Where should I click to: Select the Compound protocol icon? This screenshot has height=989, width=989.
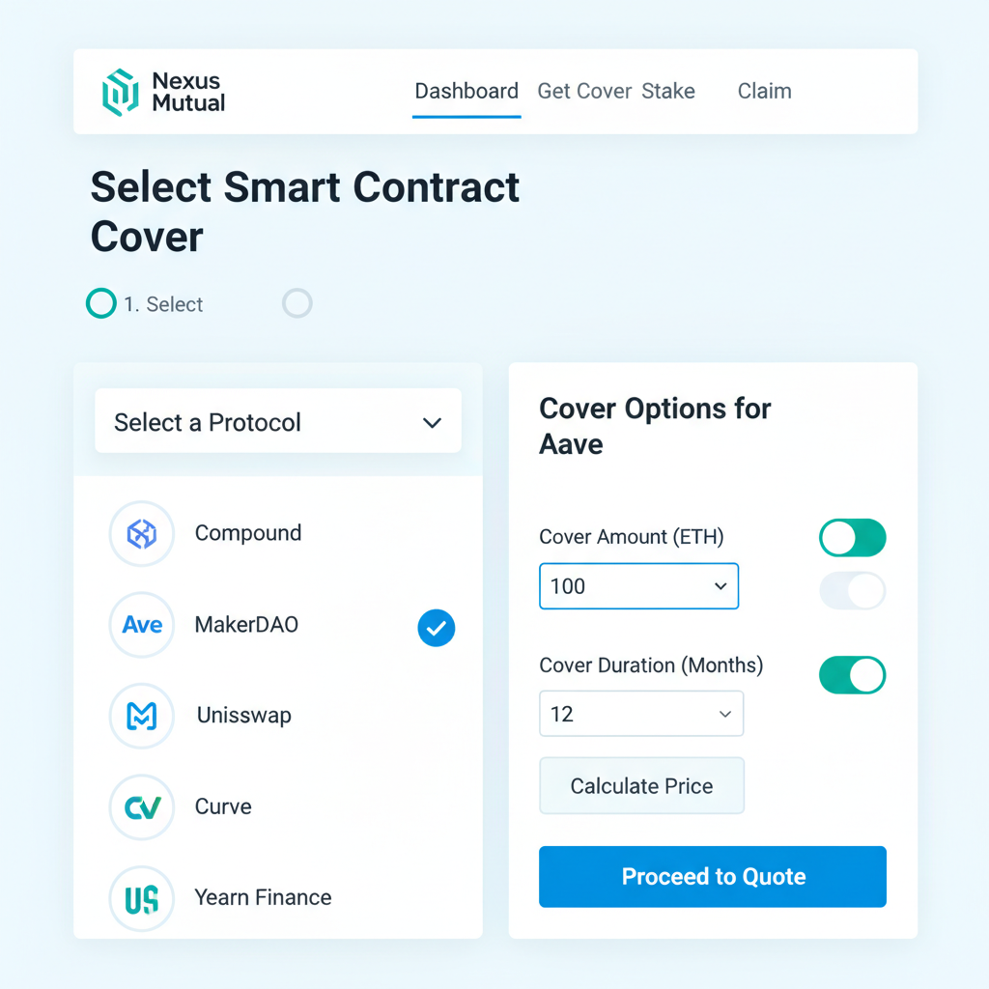pos(141,532)
